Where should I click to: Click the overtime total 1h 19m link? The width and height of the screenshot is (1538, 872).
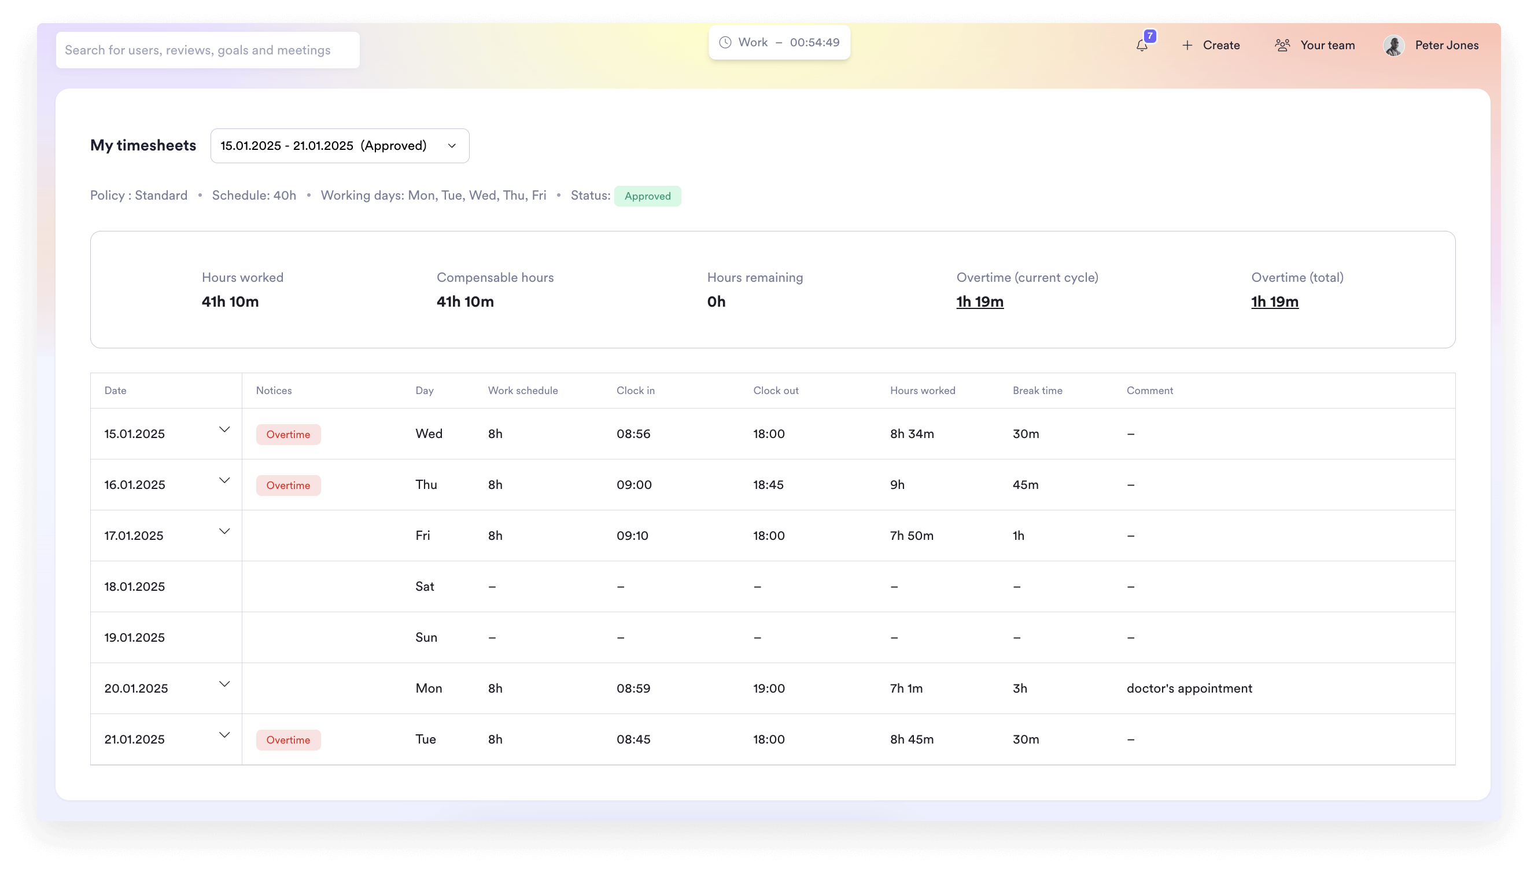click(x=1274, y=302)
